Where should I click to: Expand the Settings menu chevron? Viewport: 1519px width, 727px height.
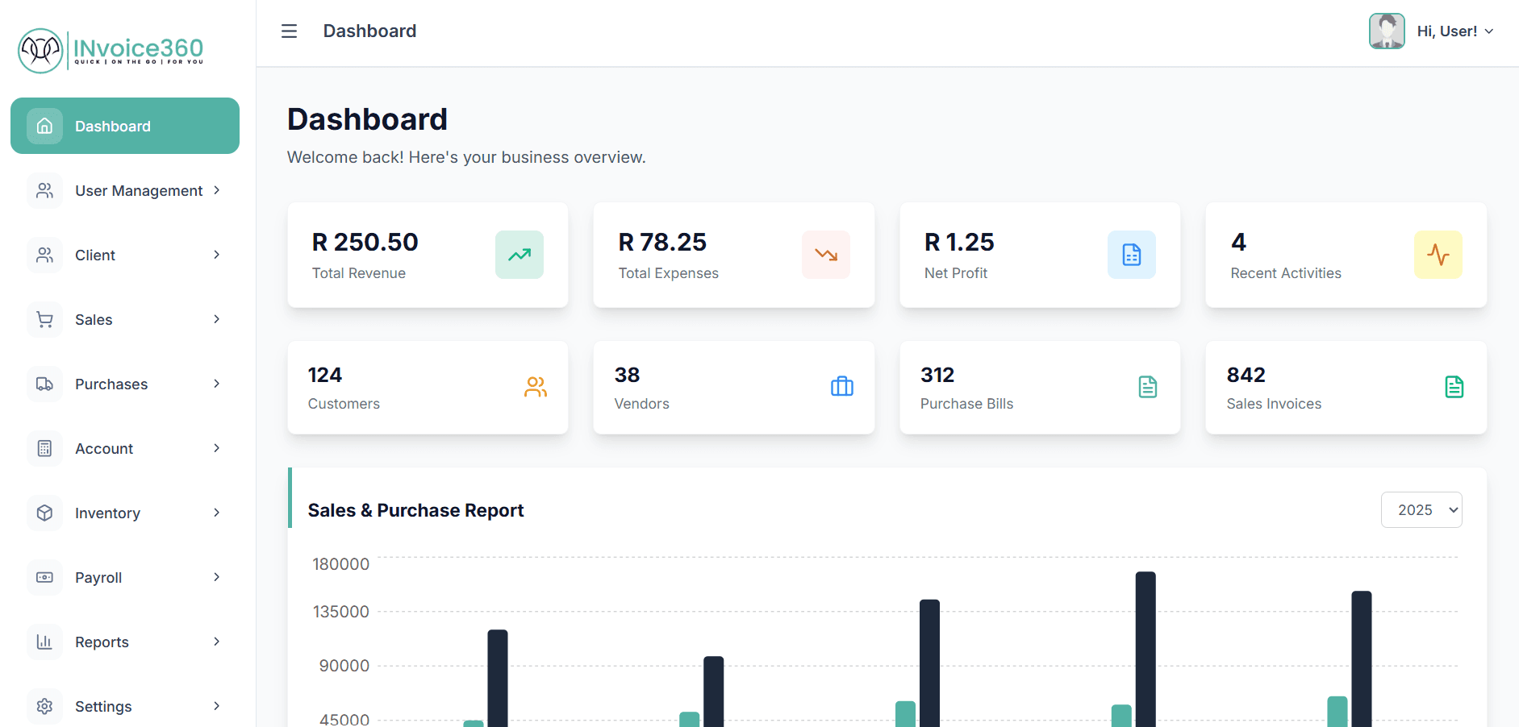pos(216,706)
